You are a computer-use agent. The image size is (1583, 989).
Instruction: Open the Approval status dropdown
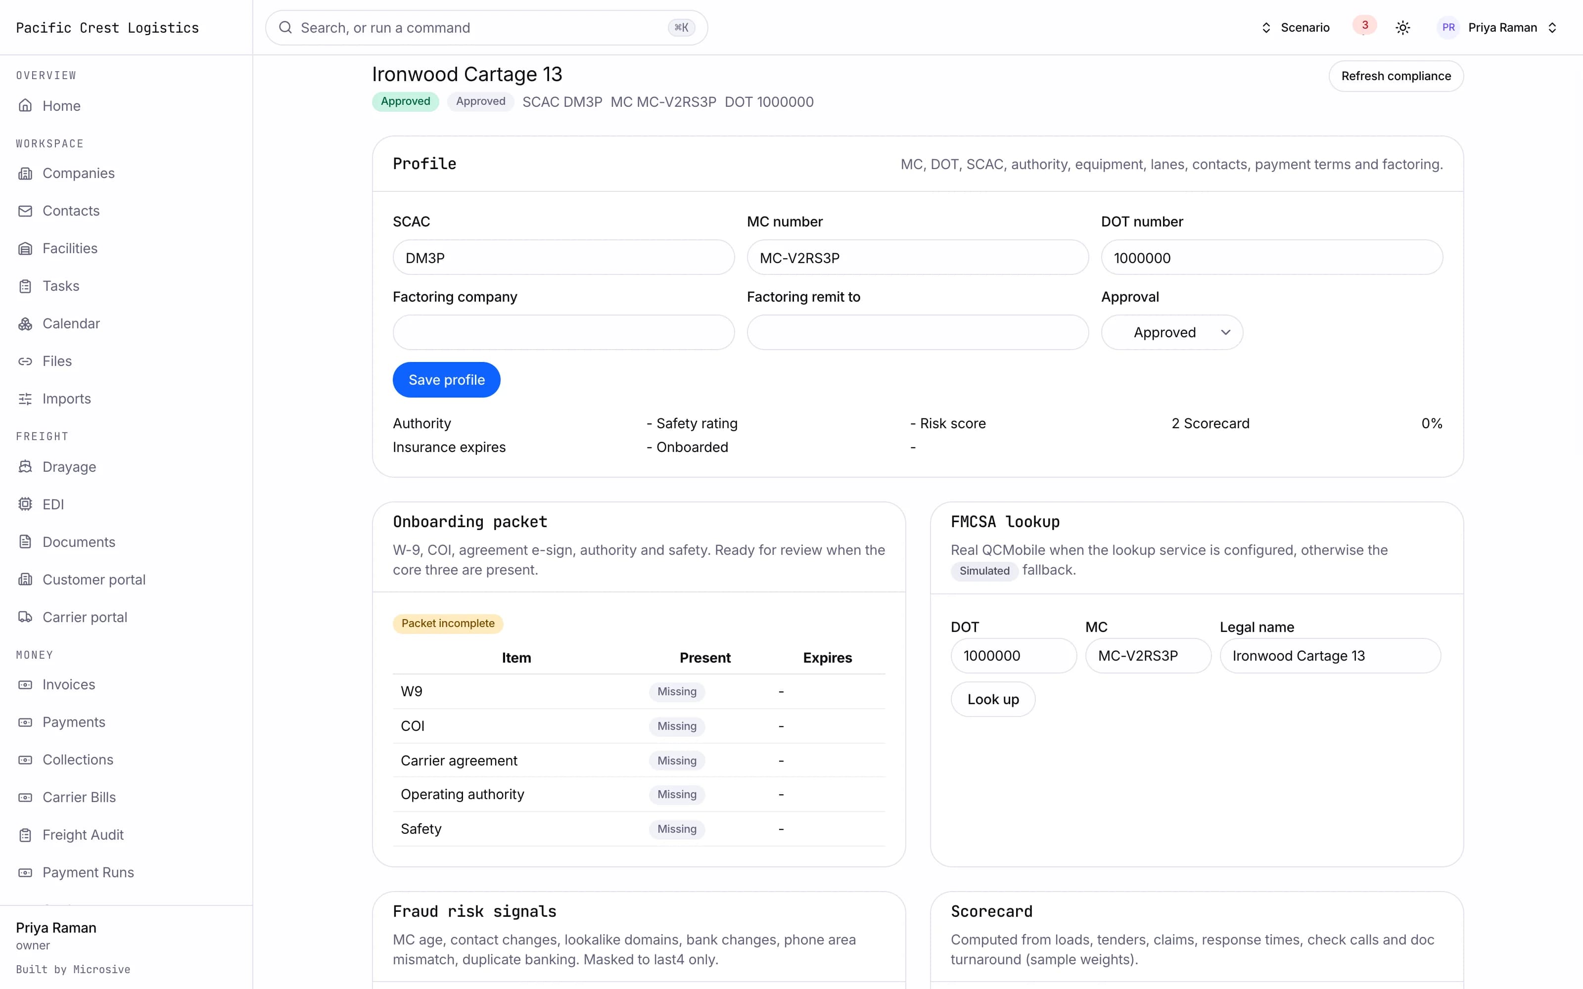[x=1171, y=332]
